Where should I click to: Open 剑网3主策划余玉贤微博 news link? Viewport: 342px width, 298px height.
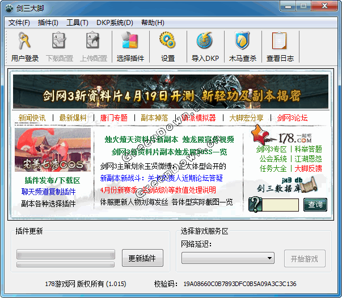pyautogui.click(x=163, y=166)
